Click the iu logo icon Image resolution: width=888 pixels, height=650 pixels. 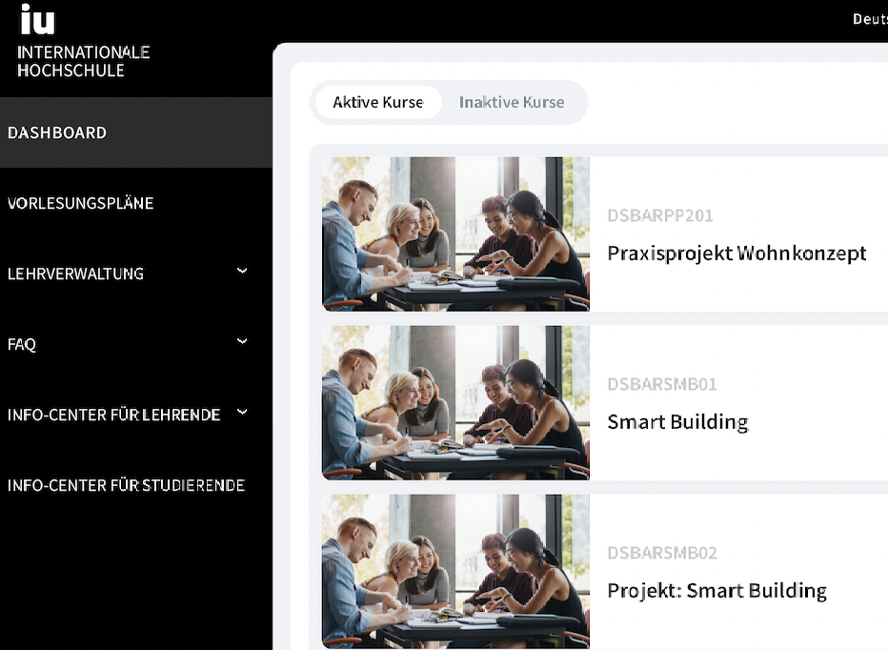pos(37,19)
